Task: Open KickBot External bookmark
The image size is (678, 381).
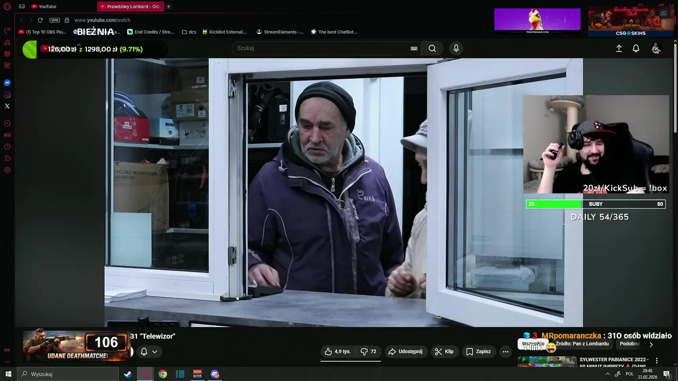Action: 224,32
